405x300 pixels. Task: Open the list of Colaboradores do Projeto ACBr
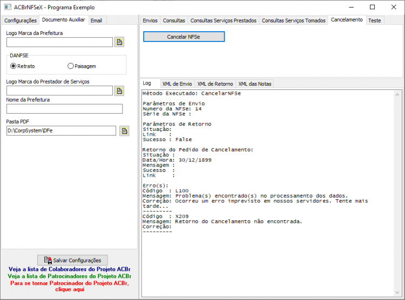70,269
